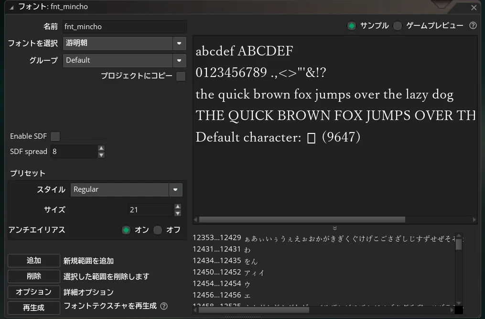This screenshot has width=485, height=319.
Task: Expand the スタイル Regular dropdown
Action: point(175,189)
